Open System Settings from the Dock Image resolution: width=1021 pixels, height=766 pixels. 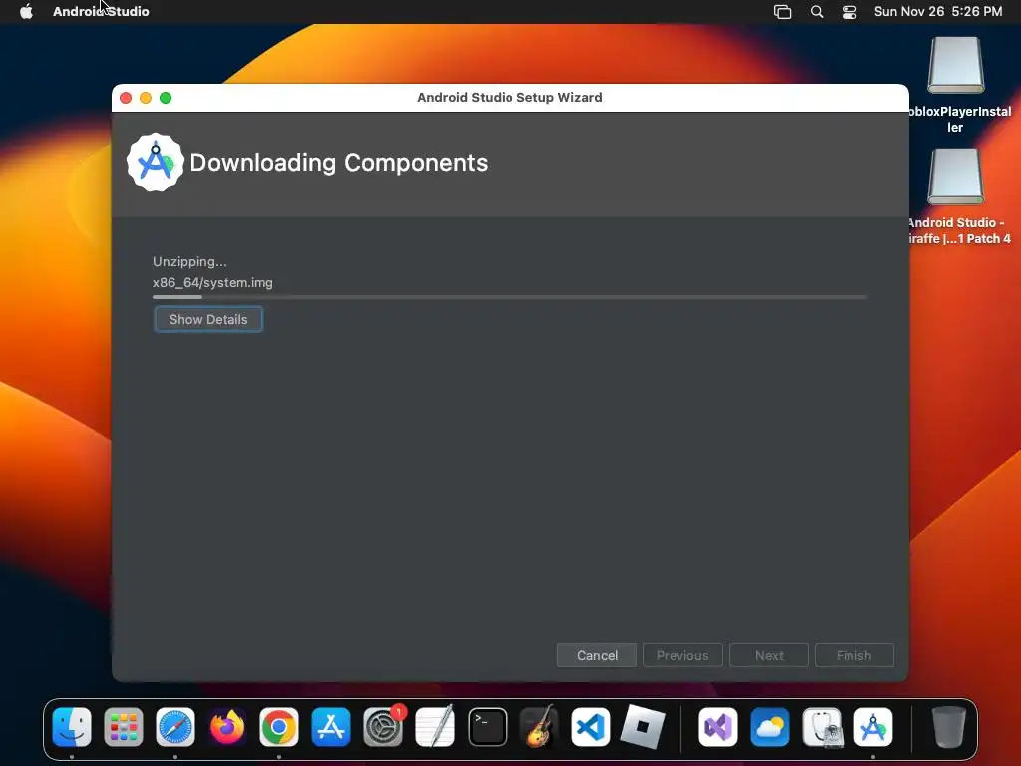(383, 727)
